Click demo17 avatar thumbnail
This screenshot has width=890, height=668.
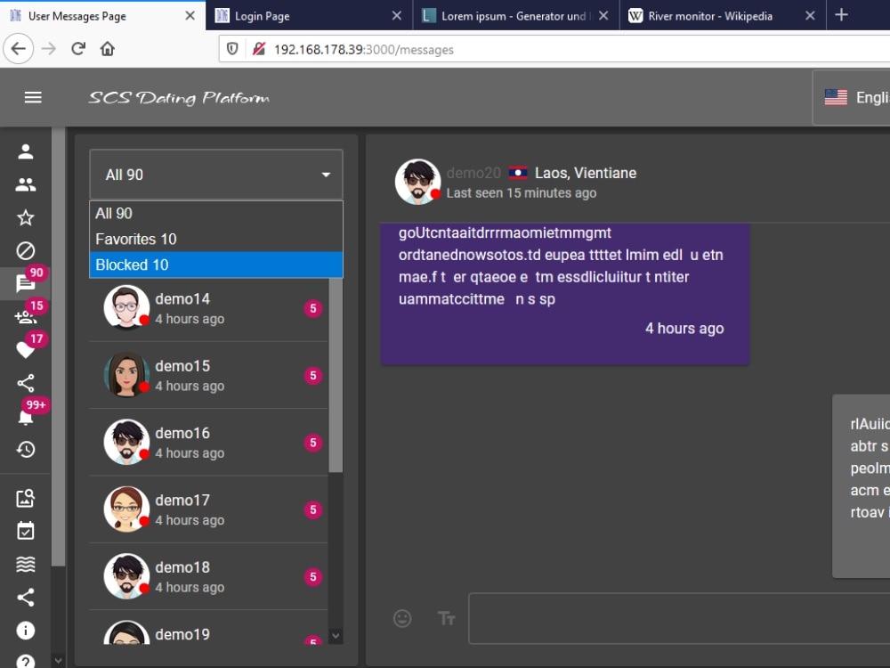[x=126, y=509]
